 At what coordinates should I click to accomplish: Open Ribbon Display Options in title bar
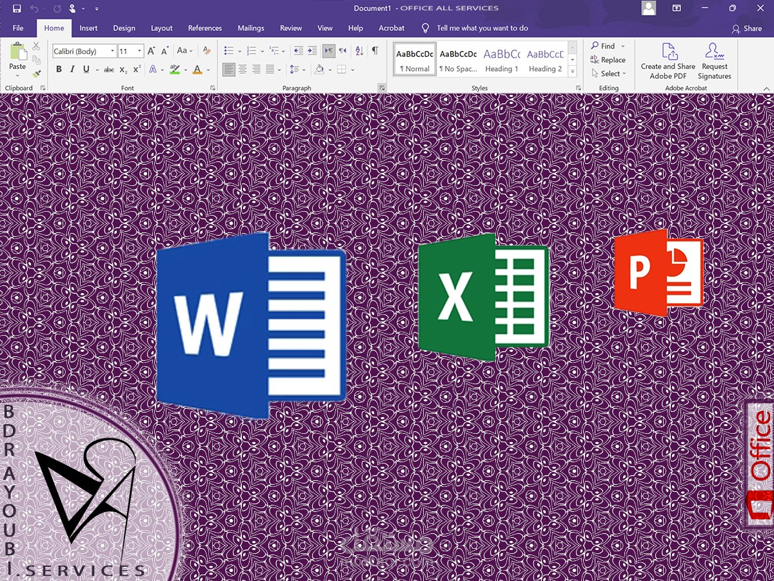point(677,8)
